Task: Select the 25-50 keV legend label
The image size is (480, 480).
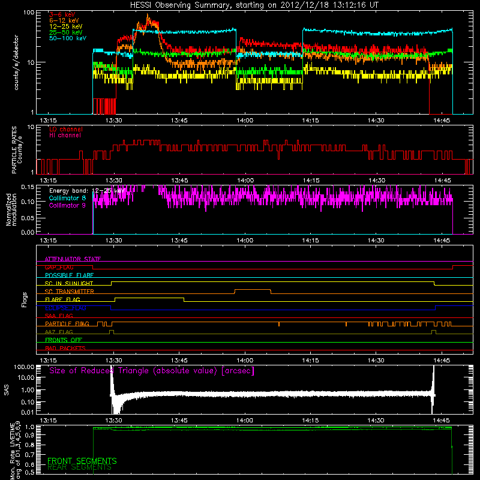Action: [x=65, y=32]
